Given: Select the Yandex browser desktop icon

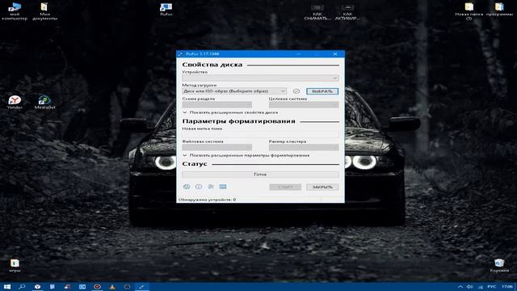Looking at the screenshot, I should tap(15, 103).
